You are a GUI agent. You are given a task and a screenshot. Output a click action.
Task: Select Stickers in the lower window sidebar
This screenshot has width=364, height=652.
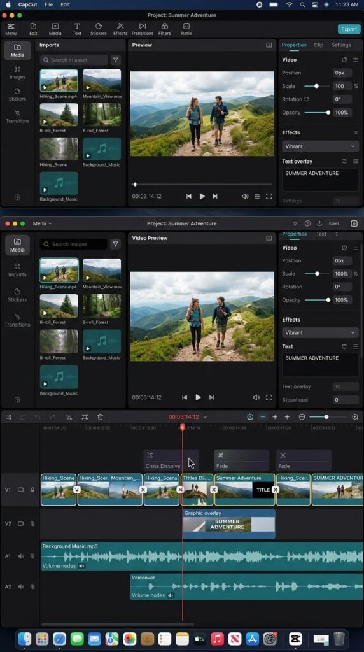(17, 294)
